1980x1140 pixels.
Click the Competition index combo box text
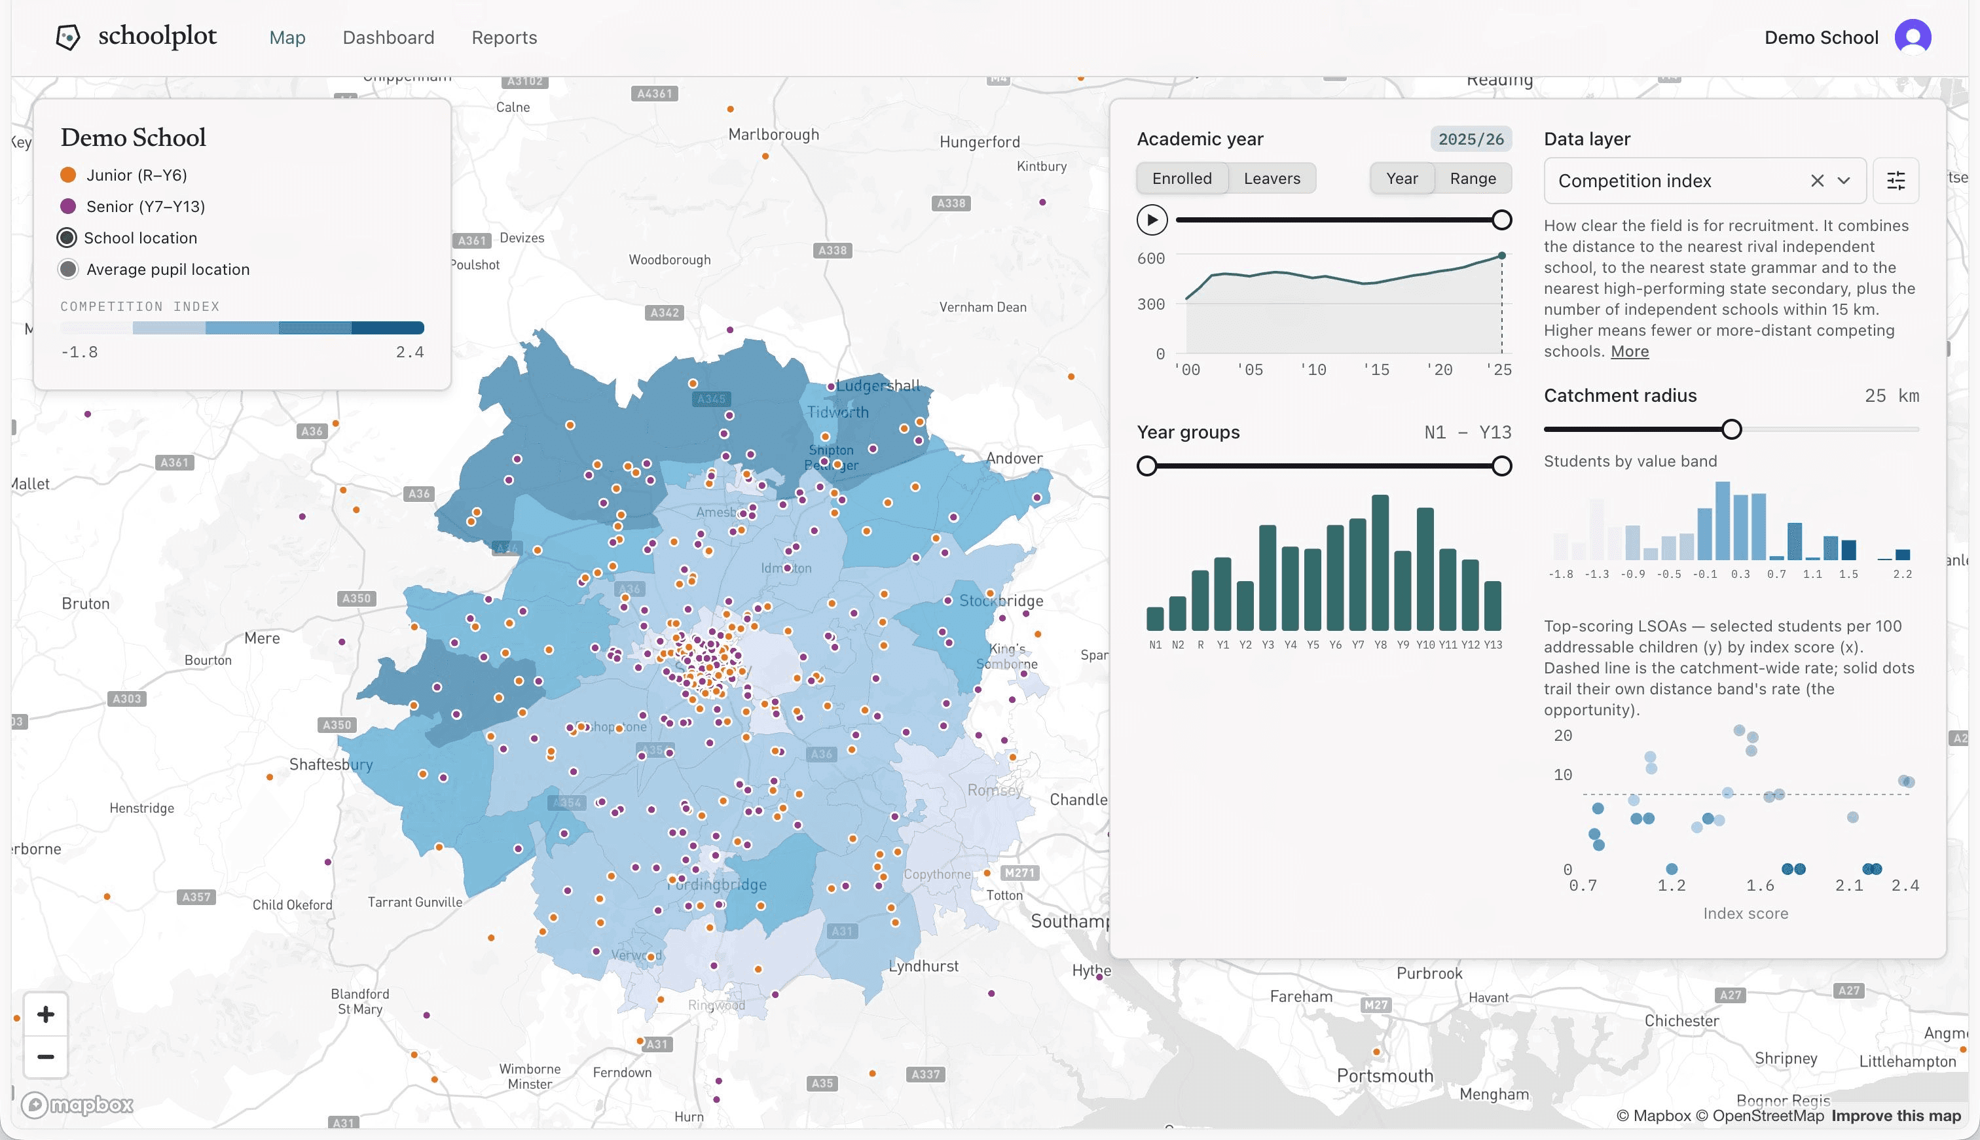[x=1634, y=181]
